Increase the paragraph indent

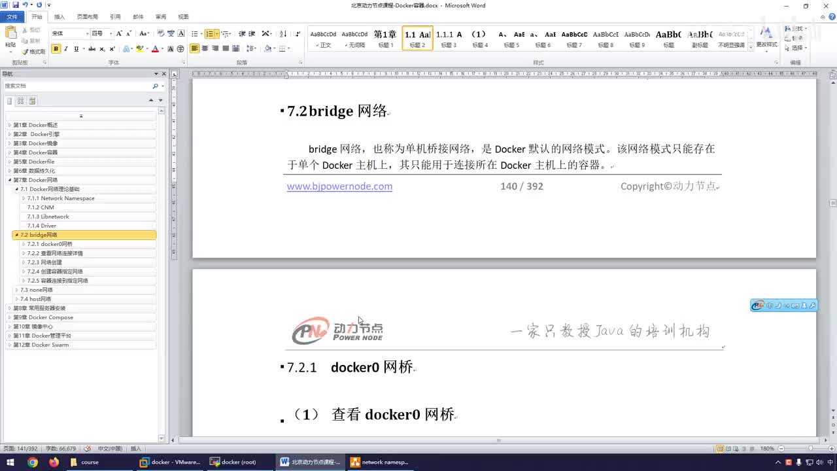tap(252, 33)
